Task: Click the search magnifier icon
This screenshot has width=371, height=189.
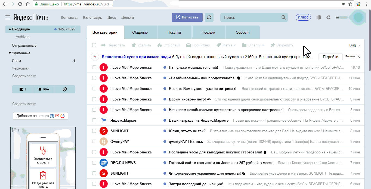Action: coord(284,17)
